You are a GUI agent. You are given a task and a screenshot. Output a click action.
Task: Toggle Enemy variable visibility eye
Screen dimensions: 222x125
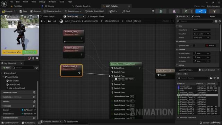pyautogui.click(x=35, y=110)
